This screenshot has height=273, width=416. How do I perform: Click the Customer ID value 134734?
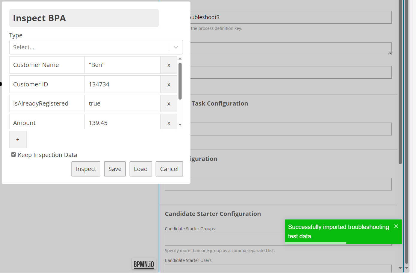[122, 85]
